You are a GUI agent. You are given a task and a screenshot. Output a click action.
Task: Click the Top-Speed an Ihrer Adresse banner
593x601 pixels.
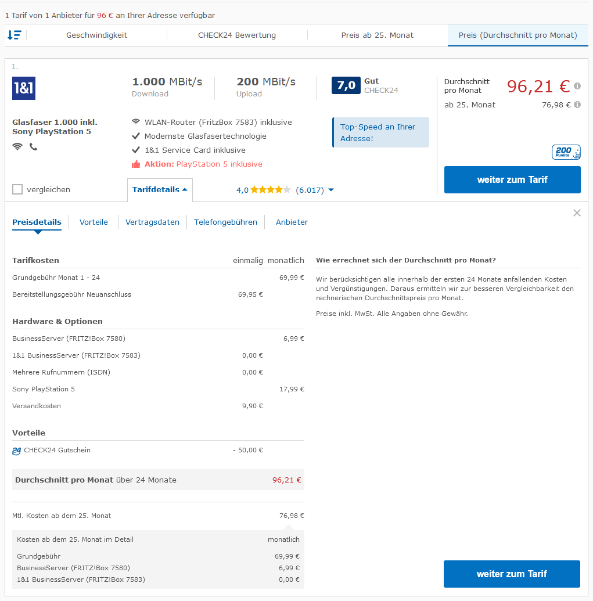point(381,132)
